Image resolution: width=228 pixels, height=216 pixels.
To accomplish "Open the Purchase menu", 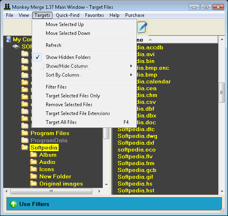I will (x=135, y=15).
